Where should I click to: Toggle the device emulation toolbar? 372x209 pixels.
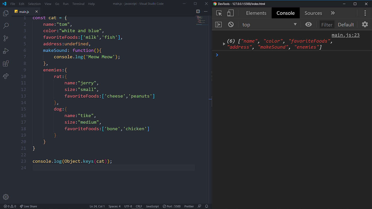click(x=230, y=13)
